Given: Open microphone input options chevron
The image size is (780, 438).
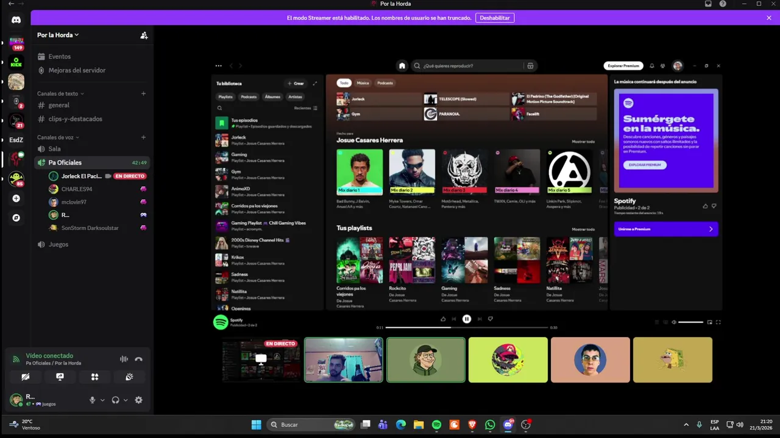Looking at the screenshot, I should [102, 400].
